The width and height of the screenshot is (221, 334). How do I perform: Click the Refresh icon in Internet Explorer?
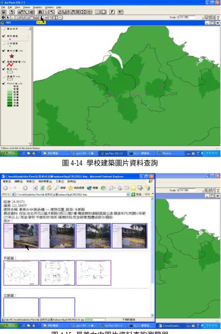pos(43,188)
